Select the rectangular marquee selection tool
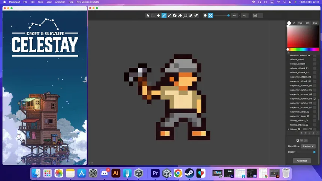The width and height of the screenshot is (322, 181). pyautogui.click(x=153, y=15)
